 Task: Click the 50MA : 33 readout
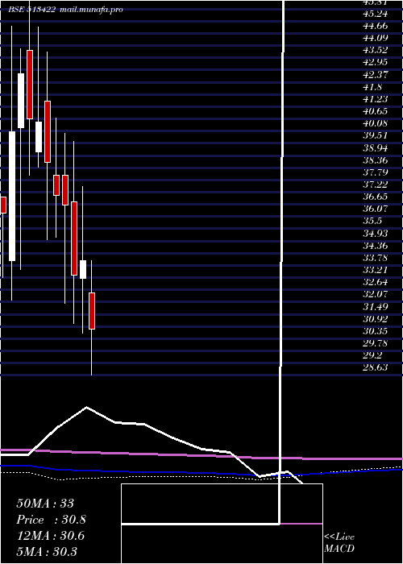tap(45, 504)
